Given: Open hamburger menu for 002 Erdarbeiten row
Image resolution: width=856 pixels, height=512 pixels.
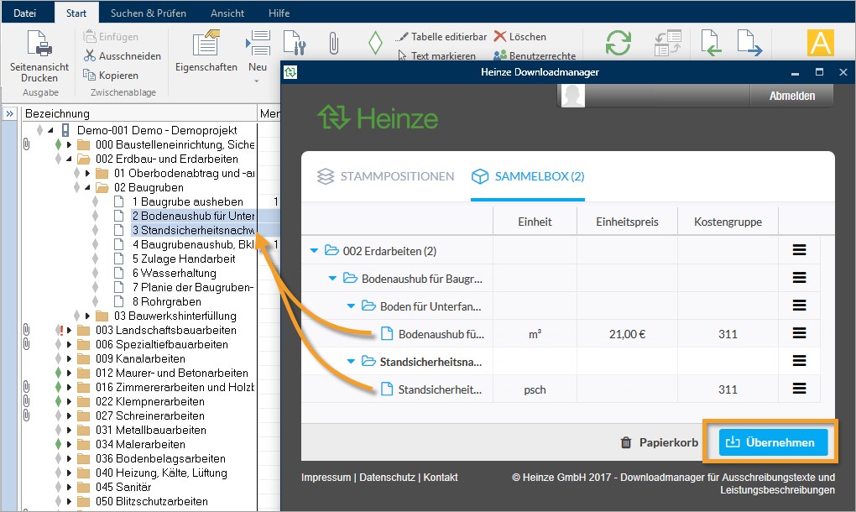Looking at the screenshot, I should point(799,250).
